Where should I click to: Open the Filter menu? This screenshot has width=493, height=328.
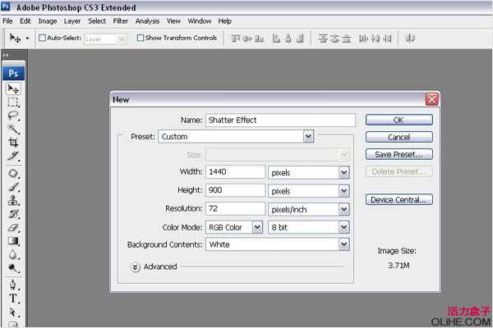[121, 20]
